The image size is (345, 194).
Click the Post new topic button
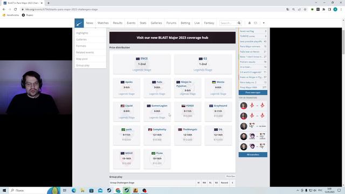coord(253,93)
